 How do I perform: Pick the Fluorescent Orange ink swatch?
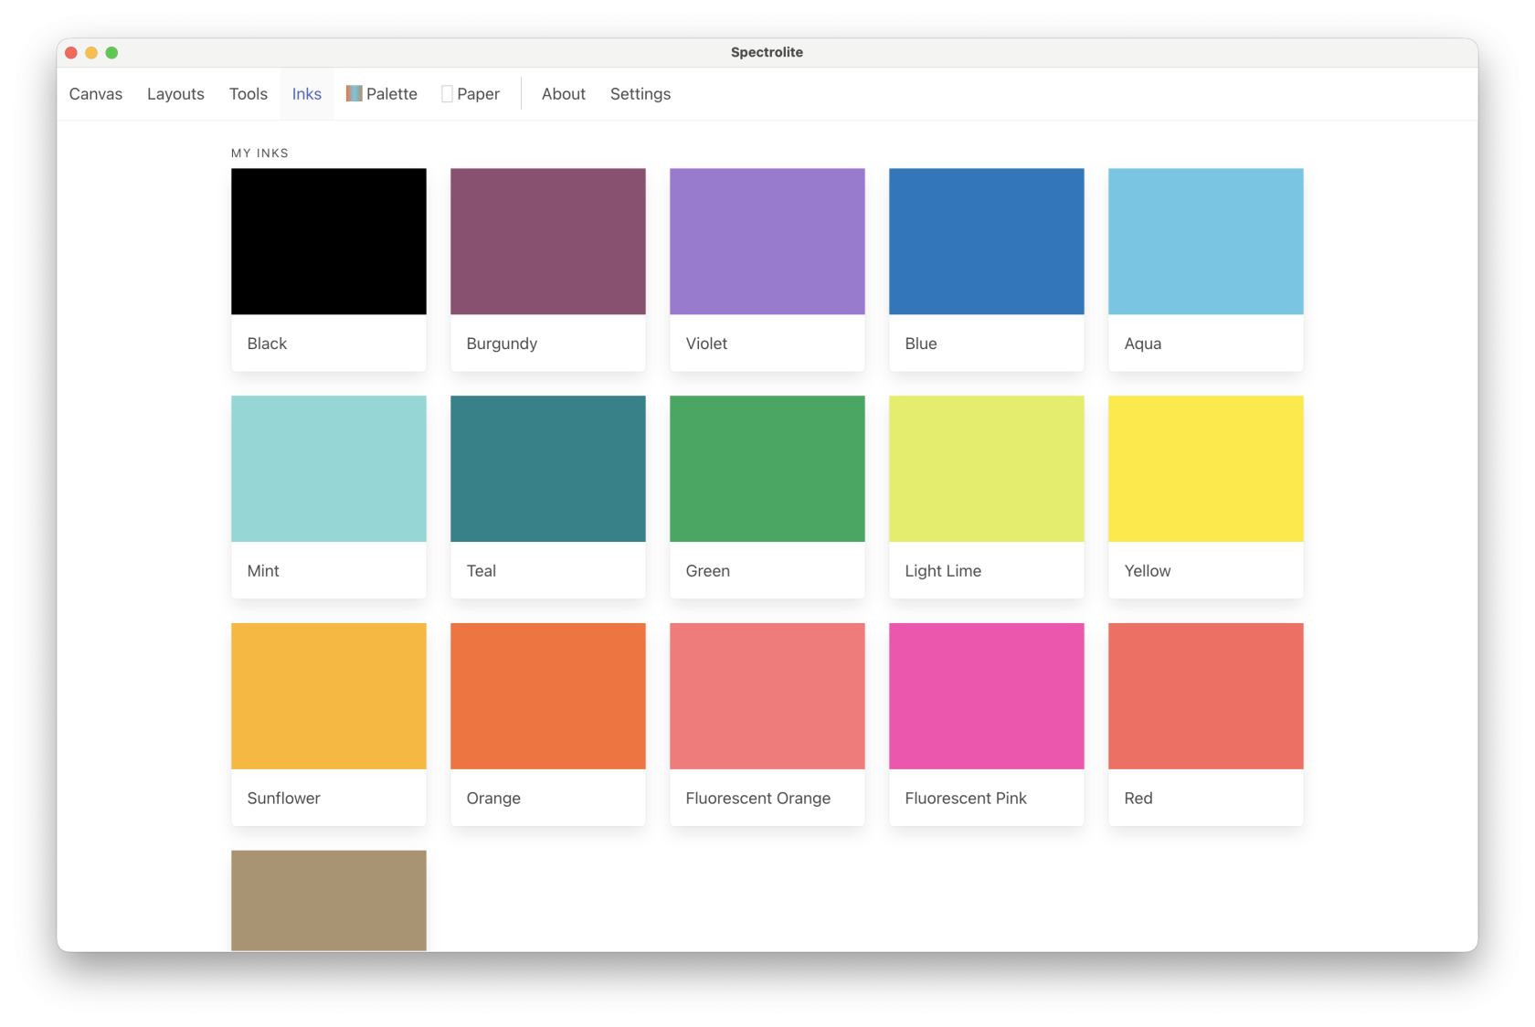[767, 696]
